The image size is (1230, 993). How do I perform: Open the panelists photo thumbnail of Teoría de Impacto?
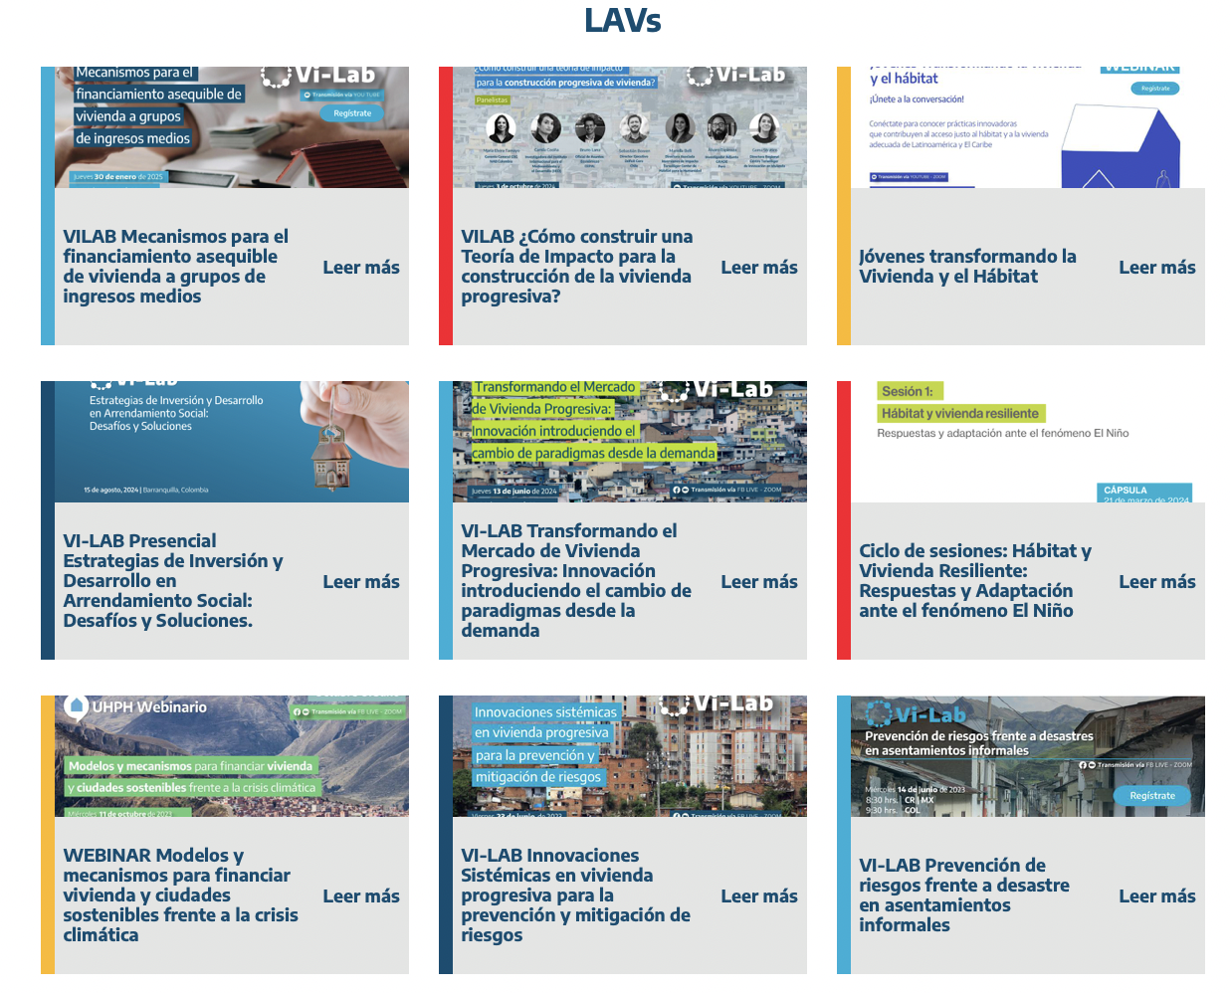[629, 129]
